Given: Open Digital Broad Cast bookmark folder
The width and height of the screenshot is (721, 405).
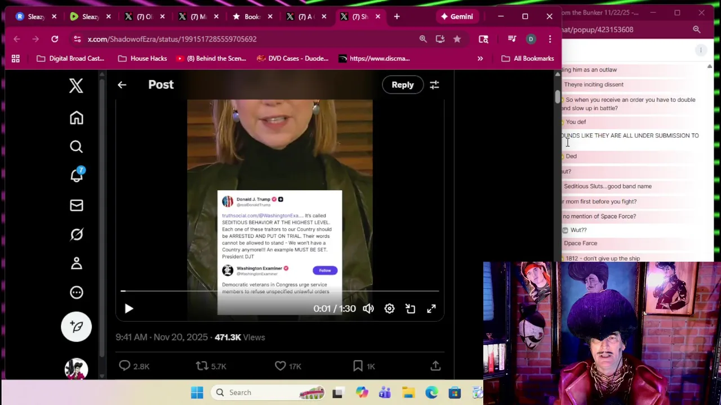Looking at the screenshot, I should pos(70,58).
